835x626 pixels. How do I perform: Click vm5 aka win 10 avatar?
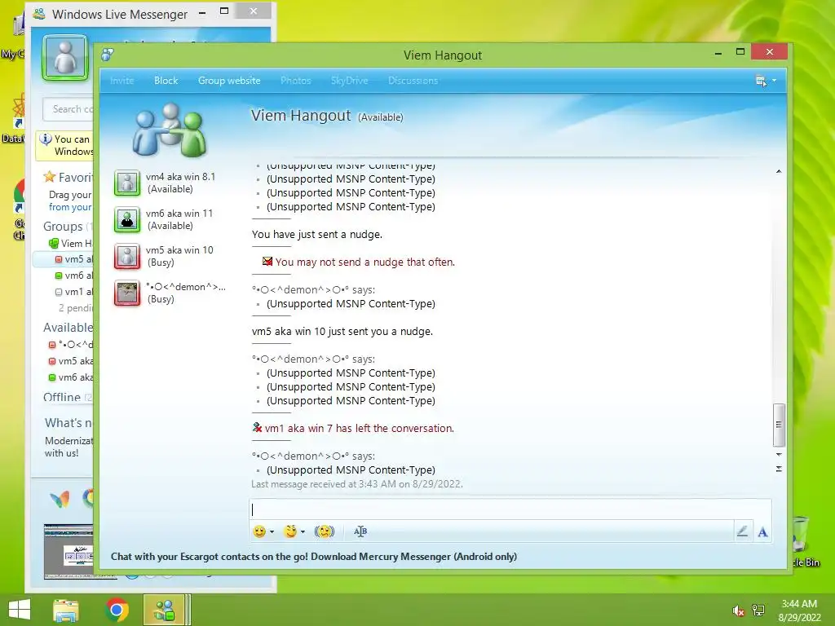[x=127, y=256]
